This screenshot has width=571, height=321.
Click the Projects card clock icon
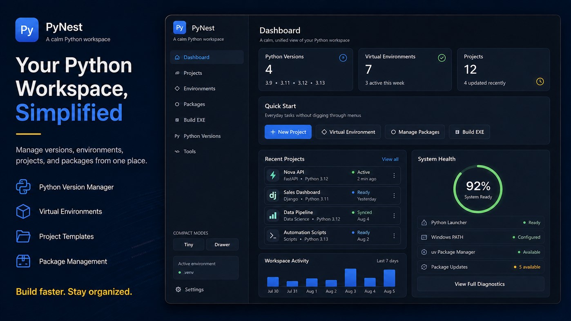click(x=540, y=82)
